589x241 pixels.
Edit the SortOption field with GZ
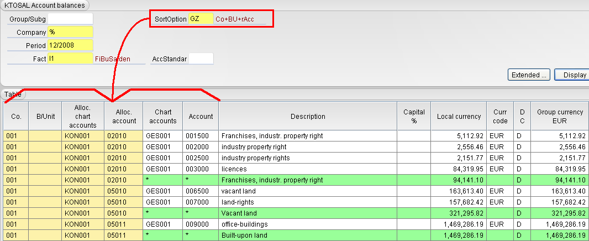click(201, 19)
